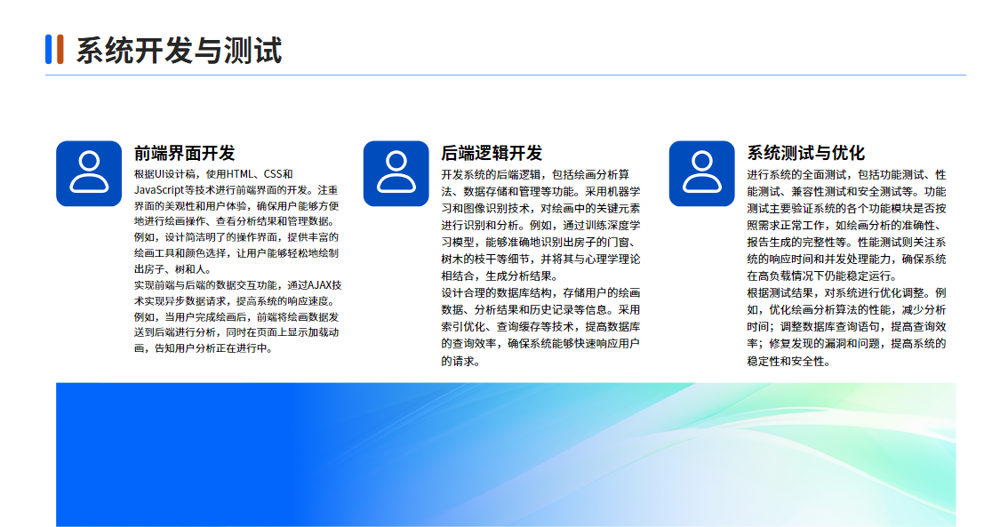Select the slide title 系统开发与测试
The width and height of the screenshot is (1008, 527).
[180, 51]
